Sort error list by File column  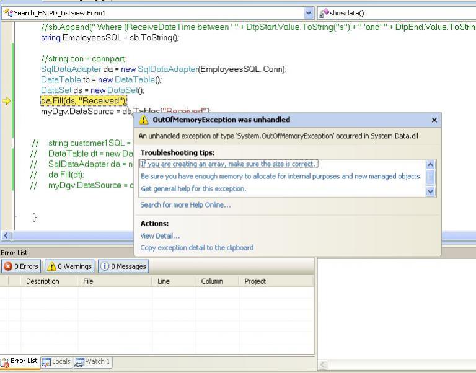89,281
